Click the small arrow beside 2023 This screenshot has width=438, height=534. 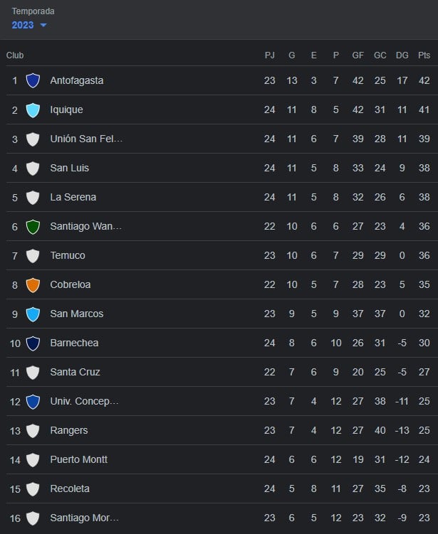pos(43,25)
